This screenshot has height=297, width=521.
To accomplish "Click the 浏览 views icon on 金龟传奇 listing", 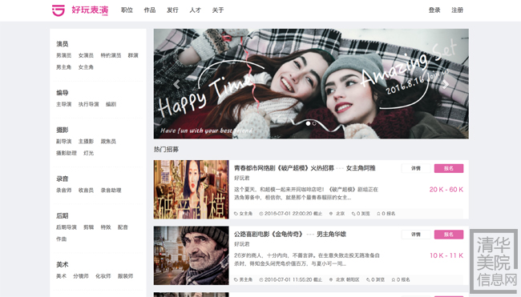I will [368, 279].
